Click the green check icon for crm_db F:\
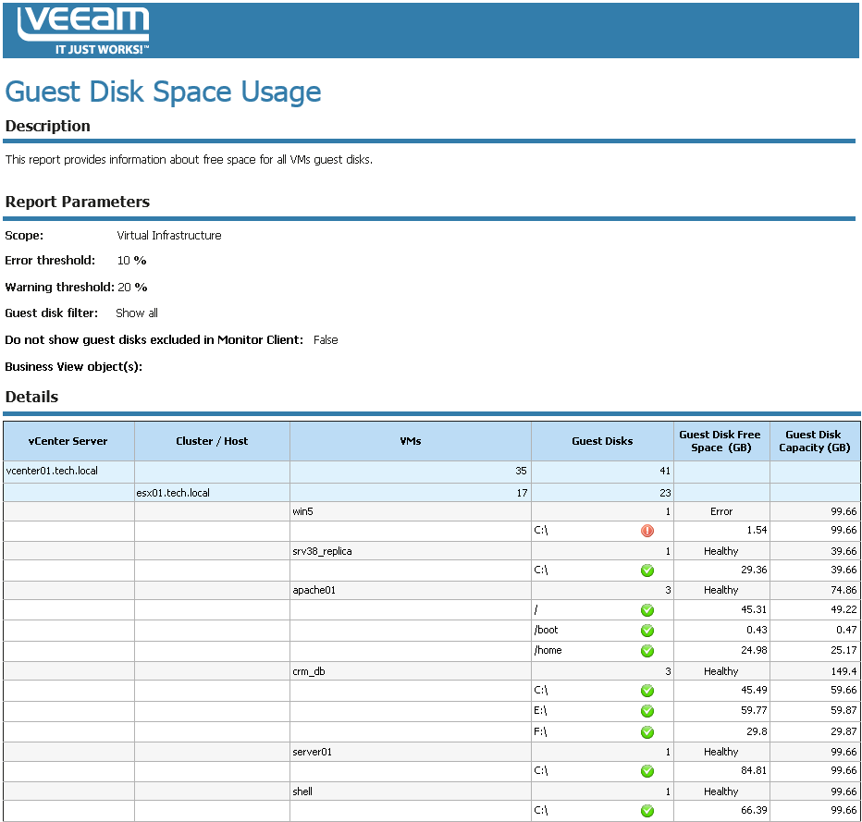862x822 pixels. [647, 731]
